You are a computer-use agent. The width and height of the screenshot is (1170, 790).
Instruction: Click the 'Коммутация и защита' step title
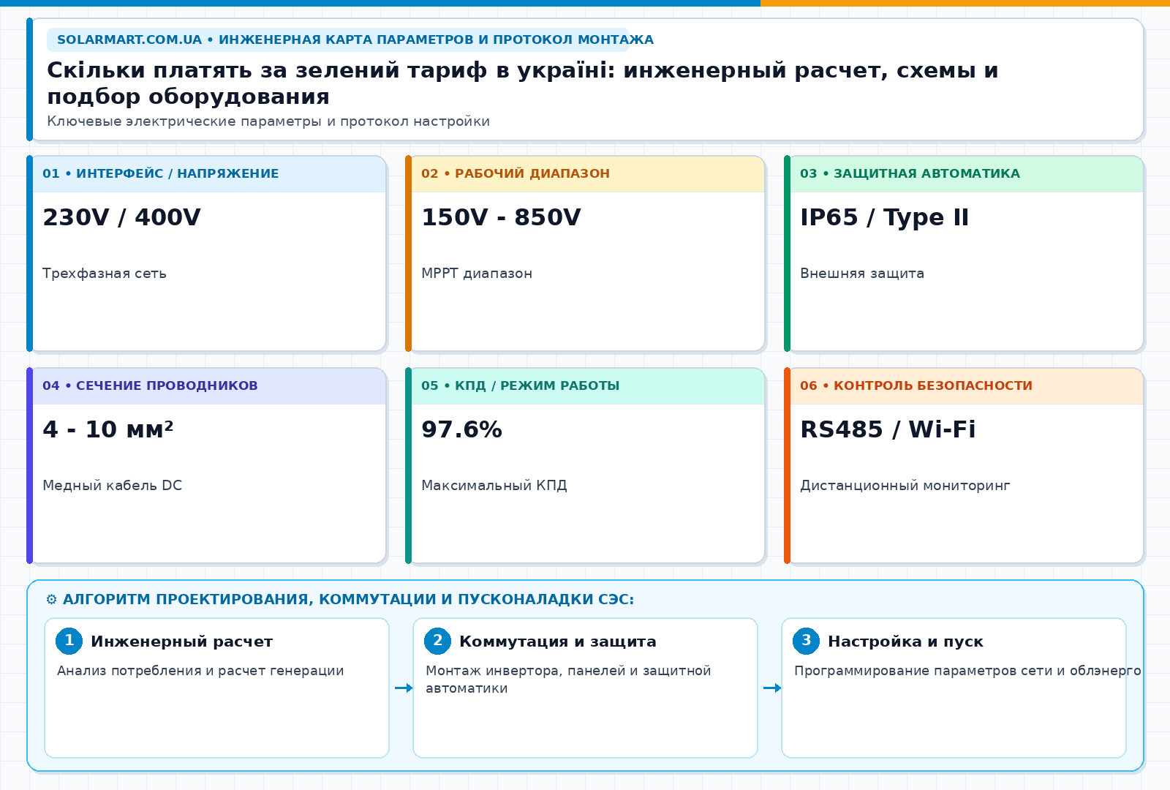tap(558, 642)
